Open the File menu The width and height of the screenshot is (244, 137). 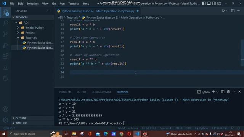12,3
